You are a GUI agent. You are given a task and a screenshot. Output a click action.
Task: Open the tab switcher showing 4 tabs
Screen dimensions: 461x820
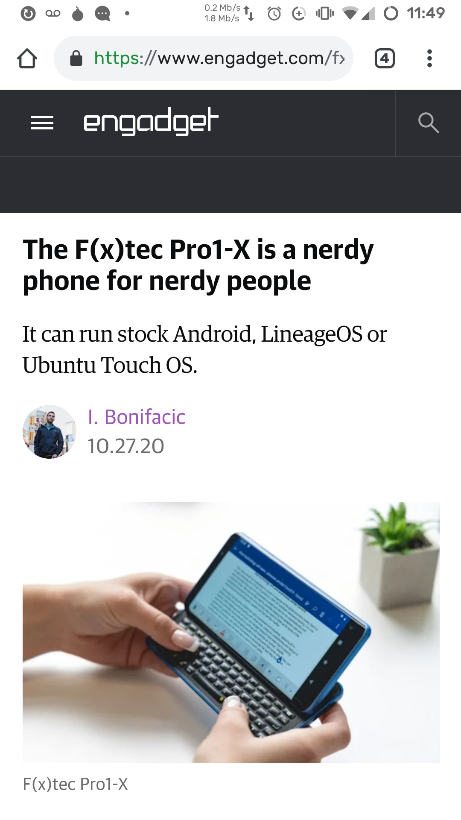tap(385, 59)
